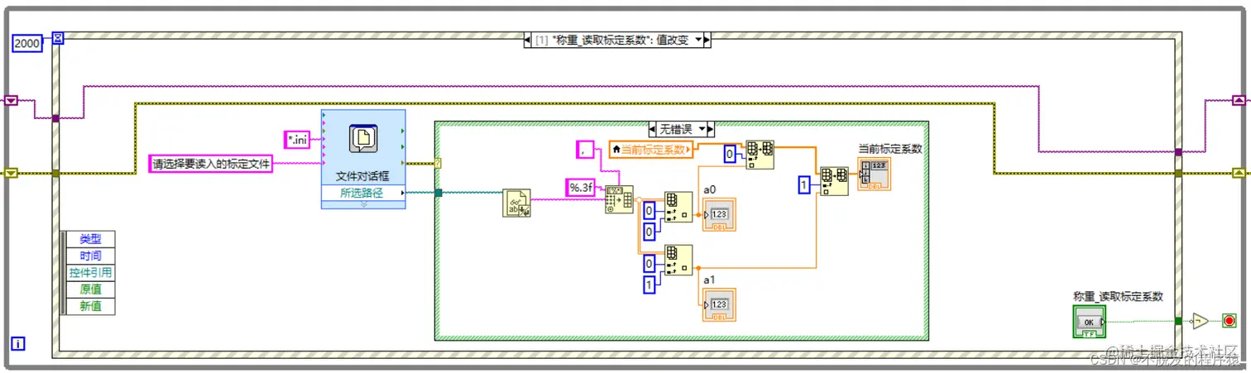Image resolution: width=1251 pixels, height=373 pixels.
Task: Click the 当前标定系数 local variable
Action: (650, 150)
